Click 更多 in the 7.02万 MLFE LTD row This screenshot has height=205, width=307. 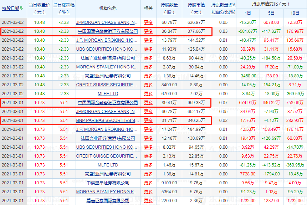coord(148,94)
